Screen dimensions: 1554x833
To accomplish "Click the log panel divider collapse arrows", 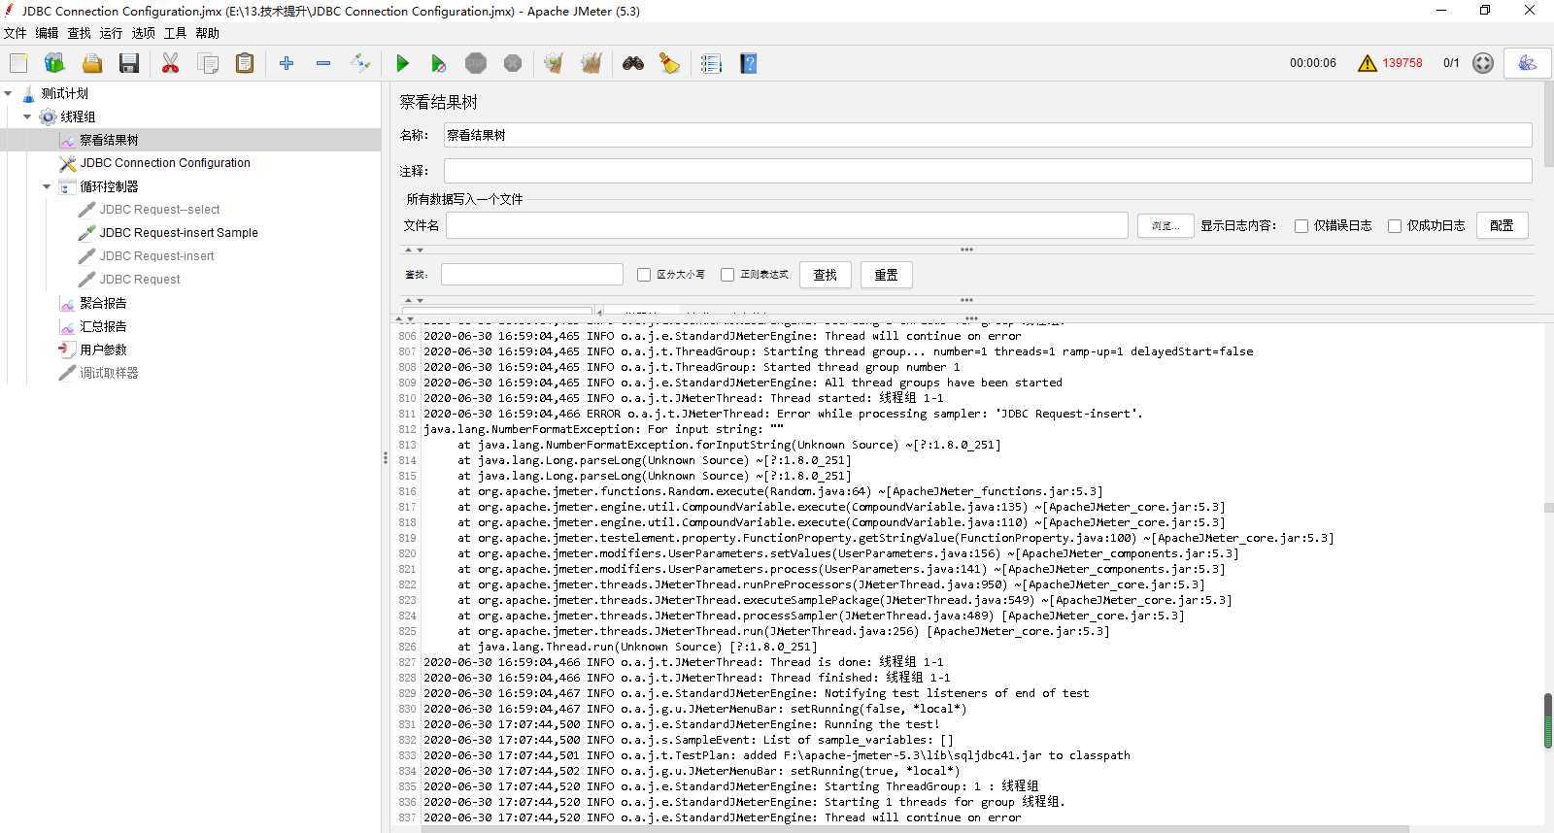I will pyautogui.click(x=406, y=318).
